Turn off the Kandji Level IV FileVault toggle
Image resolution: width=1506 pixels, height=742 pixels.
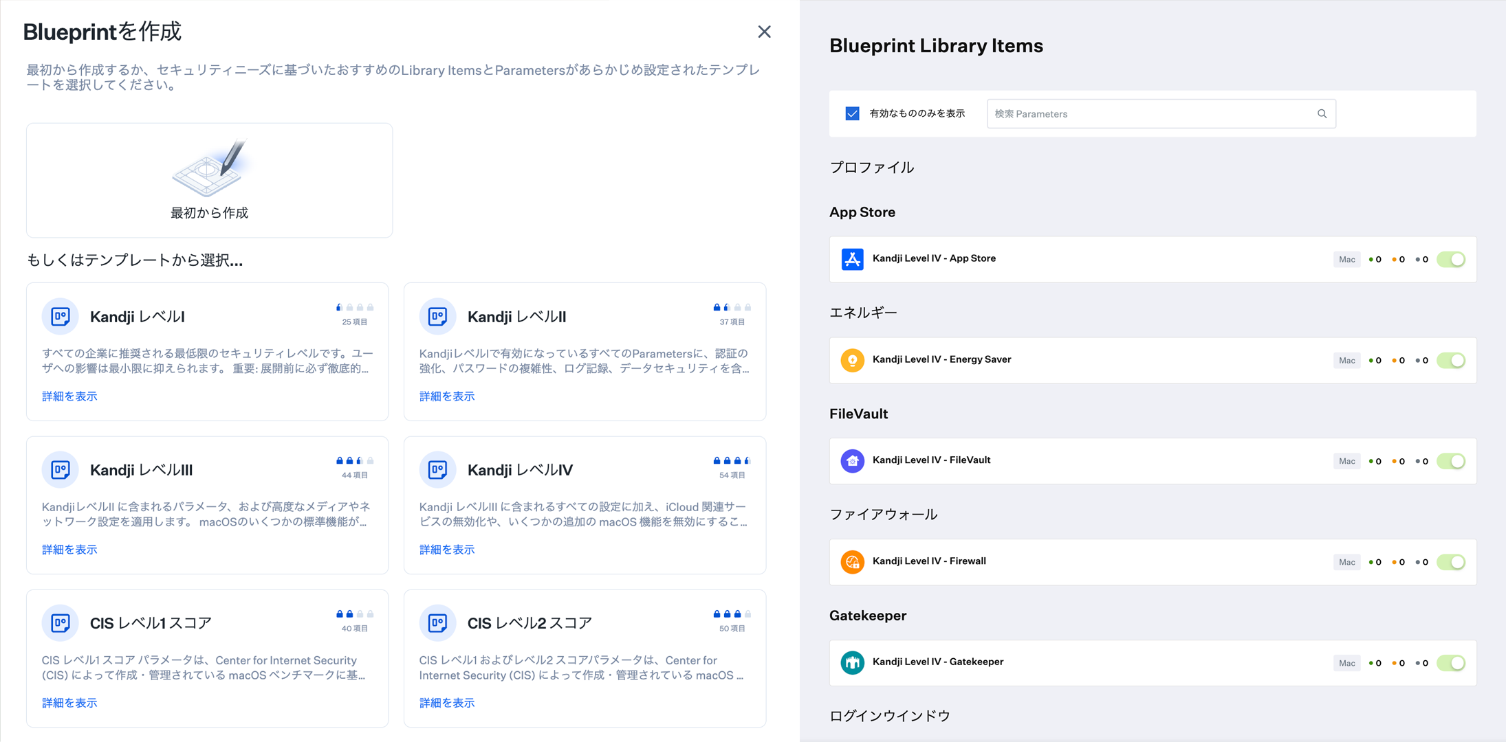(x=1451, y=462)
